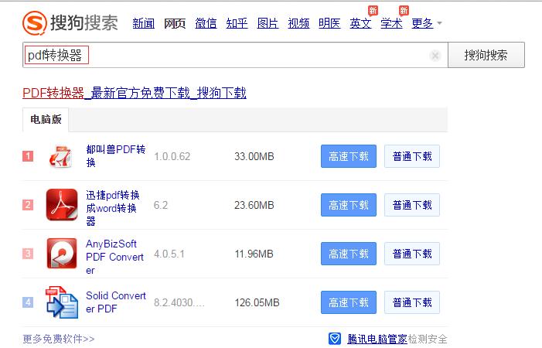
Task: Click the Tencent PC Manager shield icon
Action: click(x=334, y=339)
